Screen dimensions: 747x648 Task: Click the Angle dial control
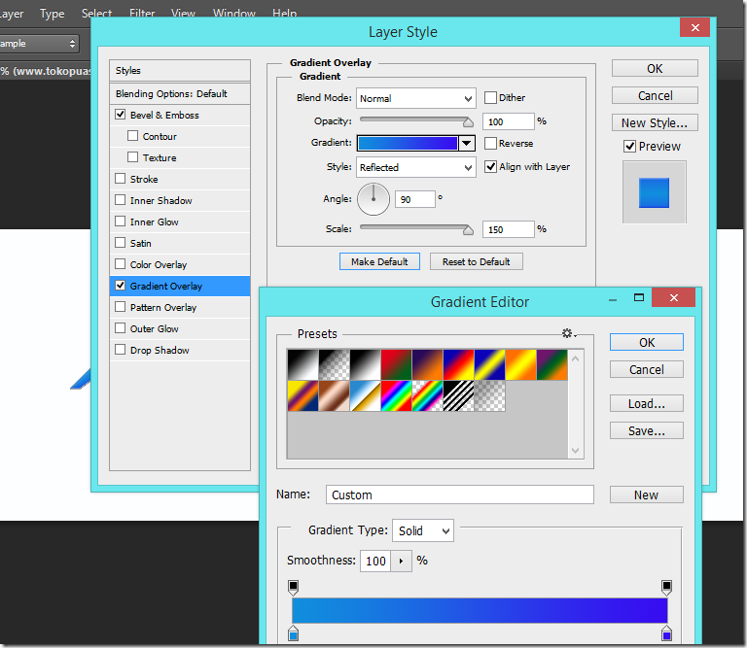click(x=373, y=199)
